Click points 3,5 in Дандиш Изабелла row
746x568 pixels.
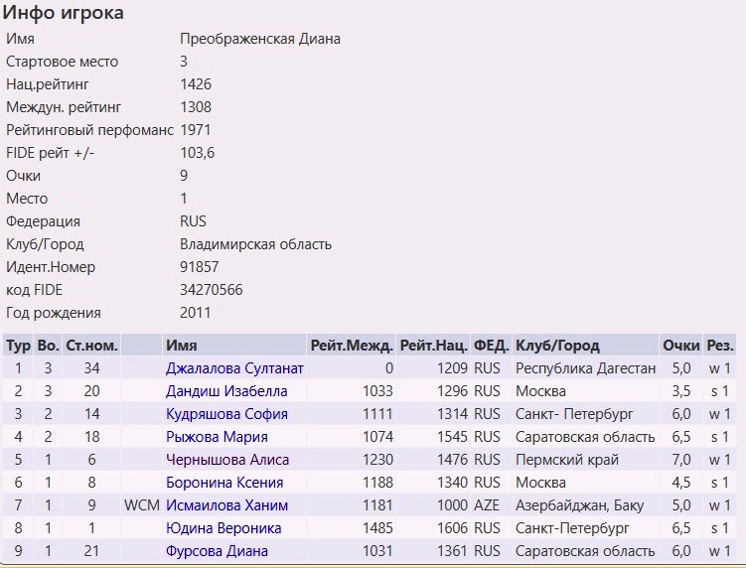[x=680, y=391]
